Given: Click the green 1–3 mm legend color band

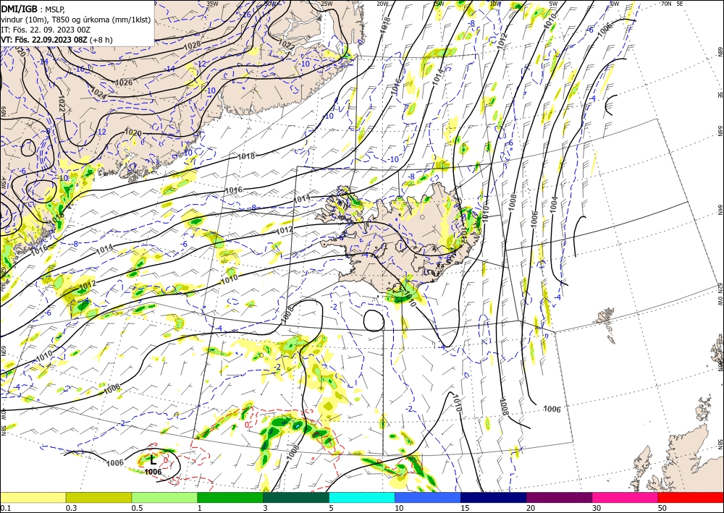Looking at the screenshot, I should coord(230,497).
